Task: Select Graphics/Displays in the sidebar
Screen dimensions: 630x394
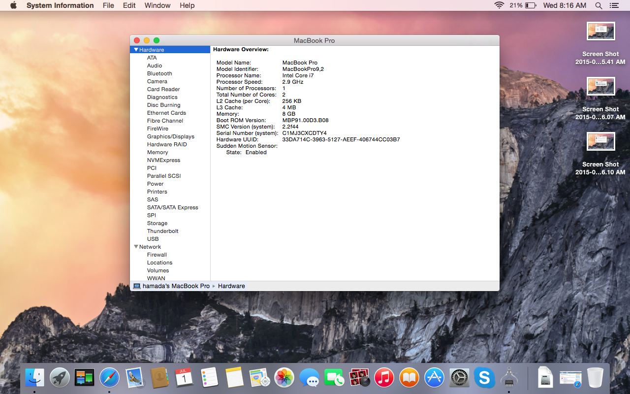Action: pos(170,136)
